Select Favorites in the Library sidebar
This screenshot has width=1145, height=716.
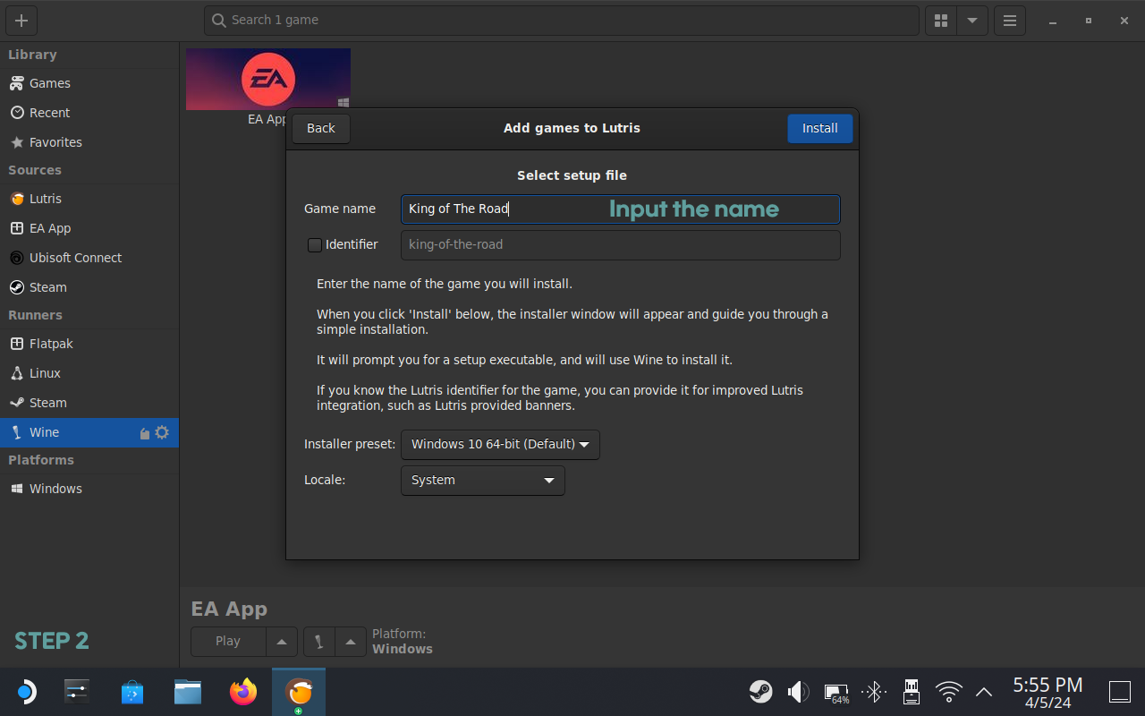point(55,142)
